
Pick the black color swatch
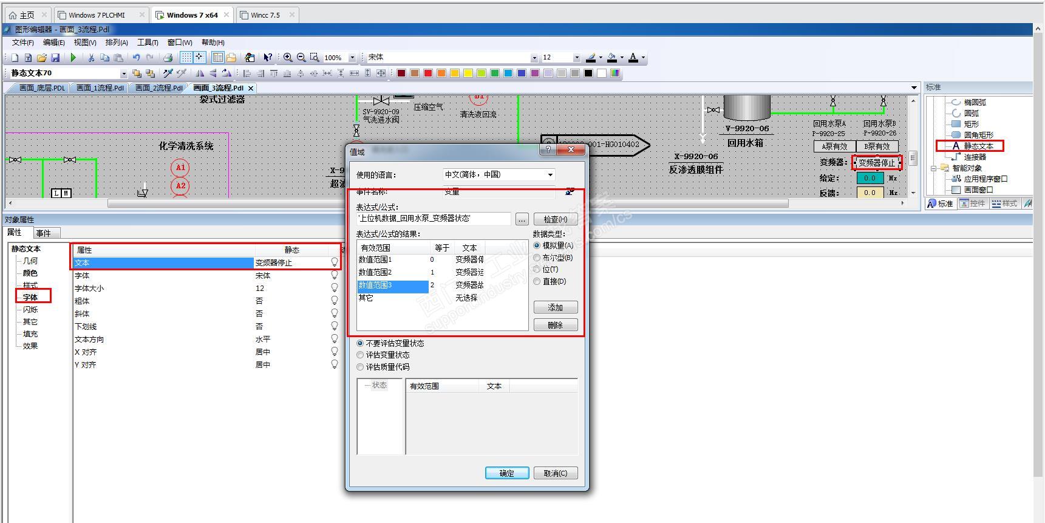click(x=588, y=73)
